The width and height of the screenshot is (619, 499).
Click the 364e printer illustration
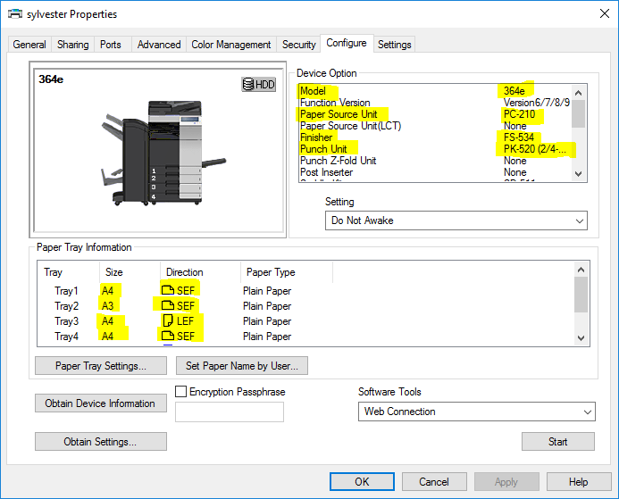(x=163, y=153)
